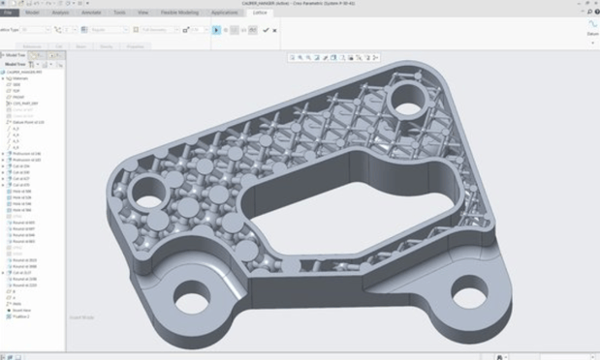Click the Refit view icon in graphics toolbar
600x360 pixels.
coord(293,58)
